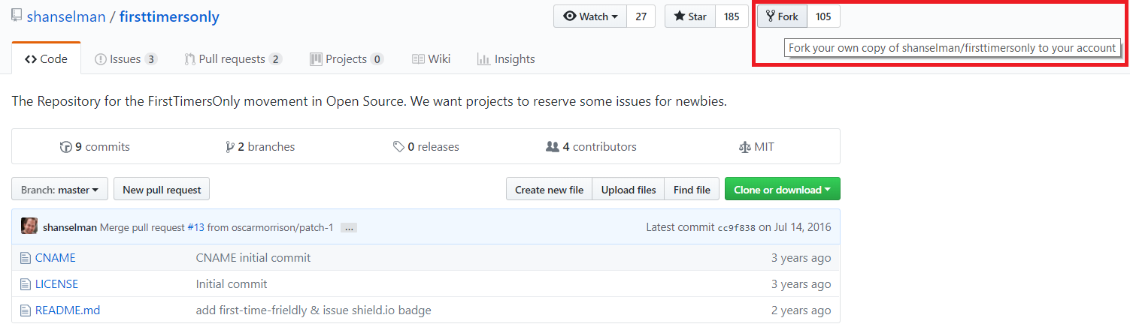1130x327 pixels.
Task: Open the shanselman owner link
Action: [66, 16]
